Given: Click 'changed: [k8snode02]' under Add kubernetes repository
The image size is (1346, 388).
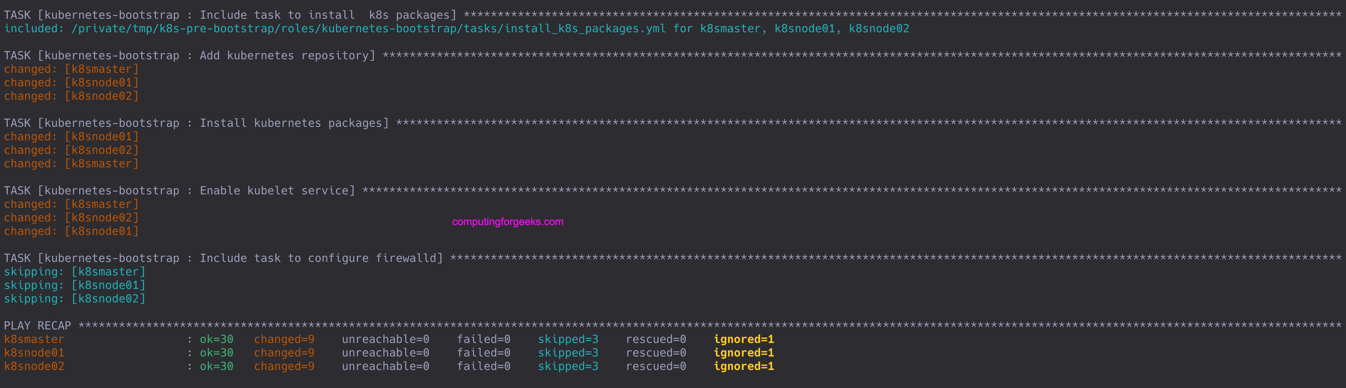Looking at the screenshot, I should 72,96.
